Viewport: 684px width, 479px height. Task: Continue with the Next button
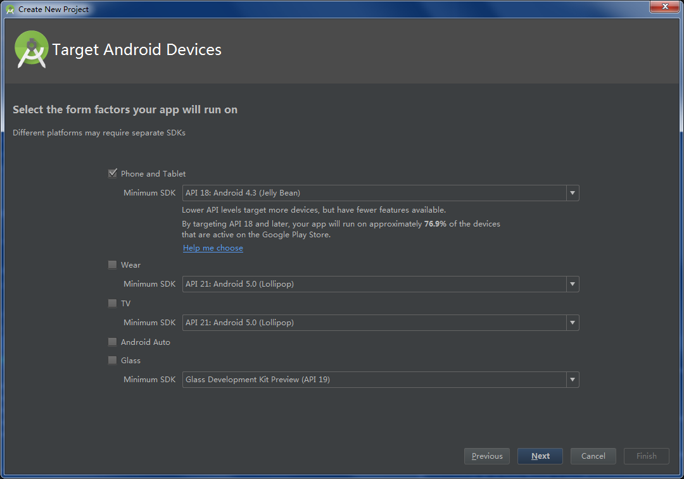point(540,456)
